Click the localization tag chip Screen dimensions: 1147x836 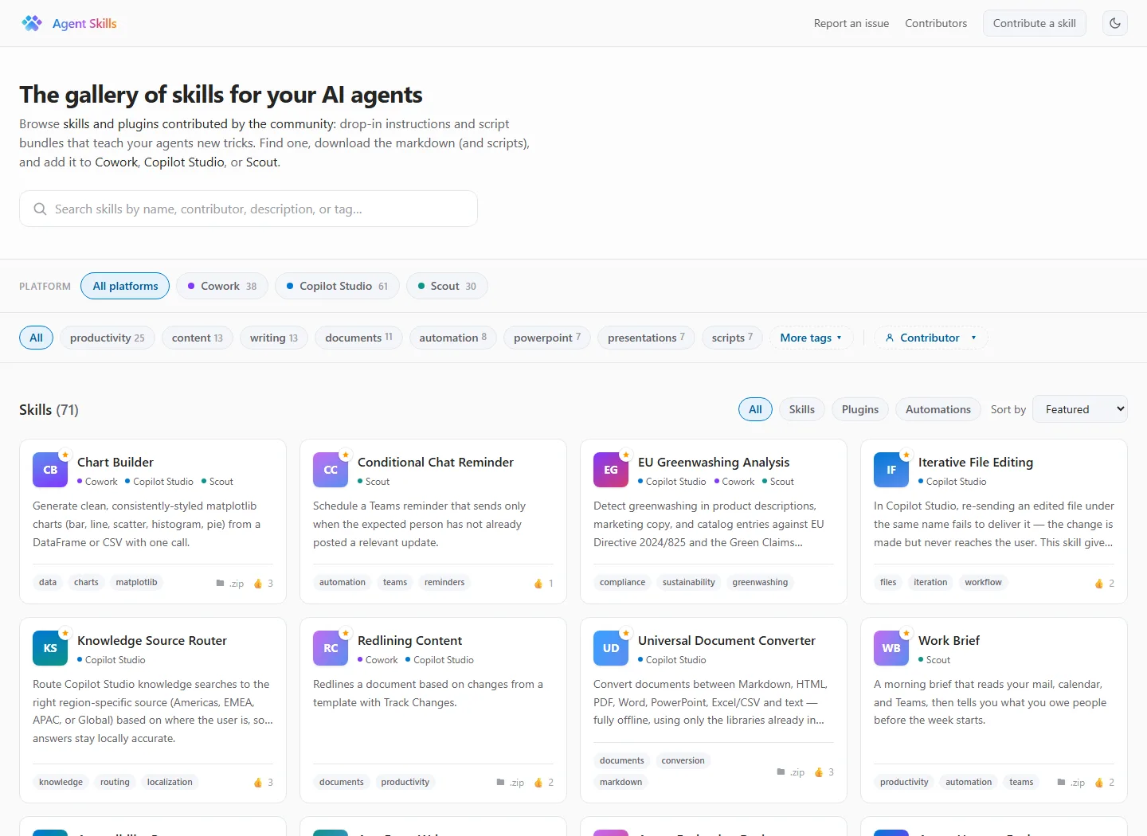click(170, 782)
